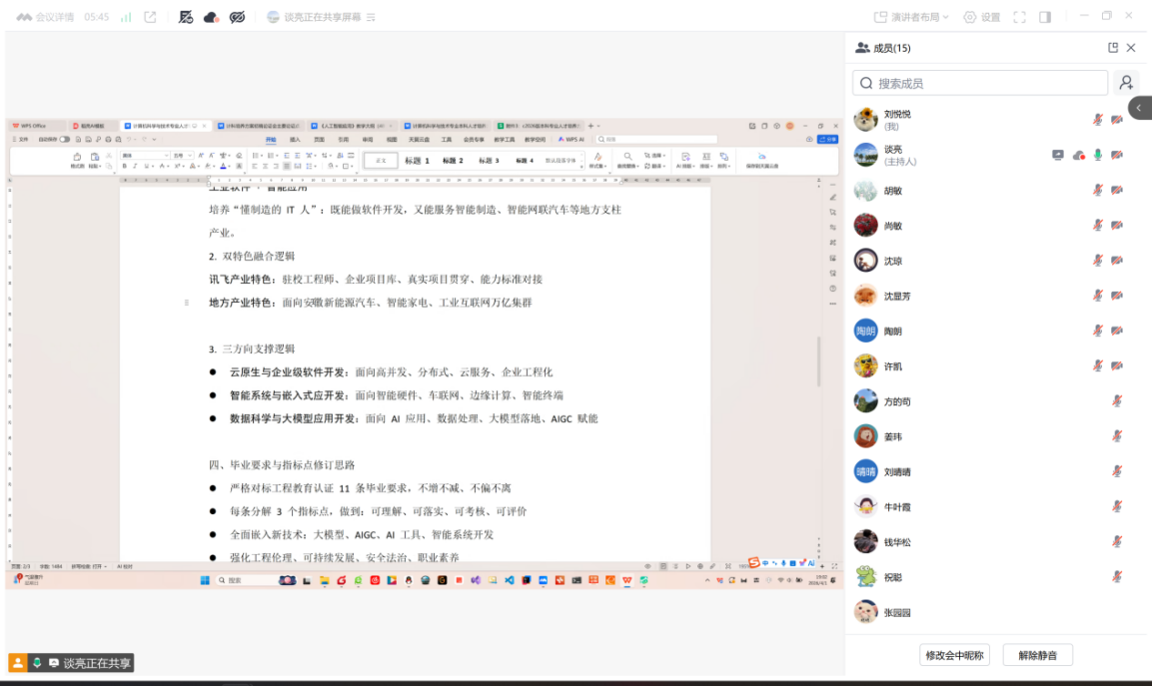Viewport: 1152px width, 686px height.
Task: Mute 谈亮's active microphone
Action: click(x=1098, y=154)
